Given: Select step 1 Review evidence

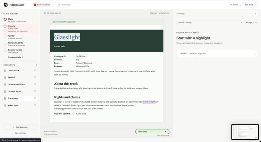Looking at the screenshot, I should coord(42,5).
